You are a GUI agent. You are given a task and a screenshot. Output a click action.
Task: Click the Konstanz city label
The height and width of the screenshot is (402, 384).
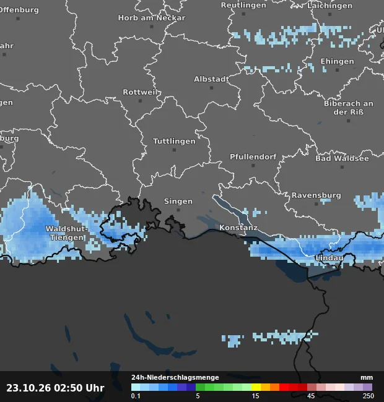click(x=238, y=228)
